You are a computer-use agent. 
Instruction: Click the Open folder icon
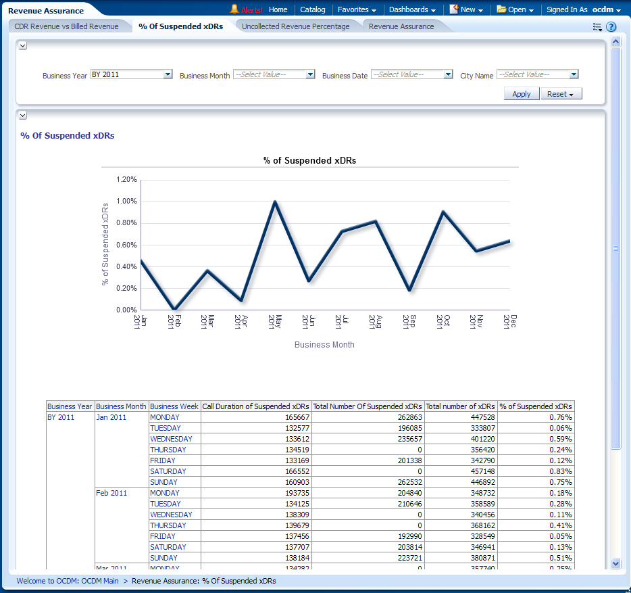(501, 9)
